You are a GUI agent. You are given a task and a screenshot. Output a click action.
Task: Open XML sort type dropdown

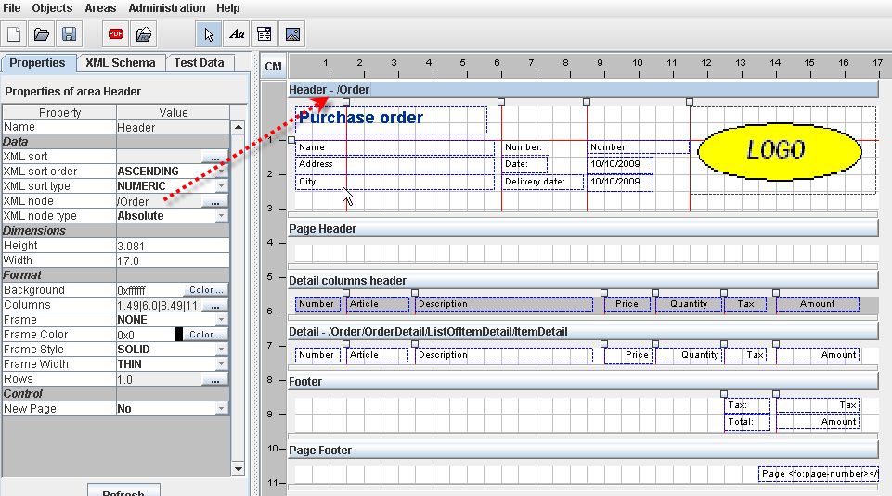tap(222, 185)
